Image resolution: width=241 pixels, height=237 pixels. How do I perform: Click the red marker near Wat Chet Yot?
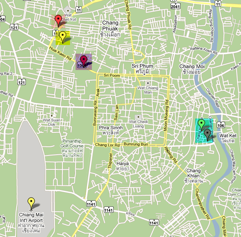pyautogui.click(x=58, y=21)
